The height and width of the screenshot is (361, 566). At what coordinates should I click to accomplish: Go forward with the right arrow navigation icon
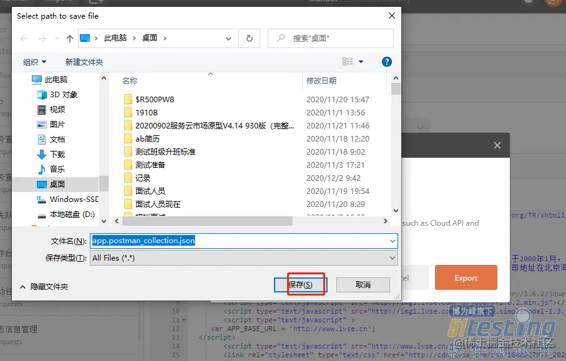(x=42, y=38)
